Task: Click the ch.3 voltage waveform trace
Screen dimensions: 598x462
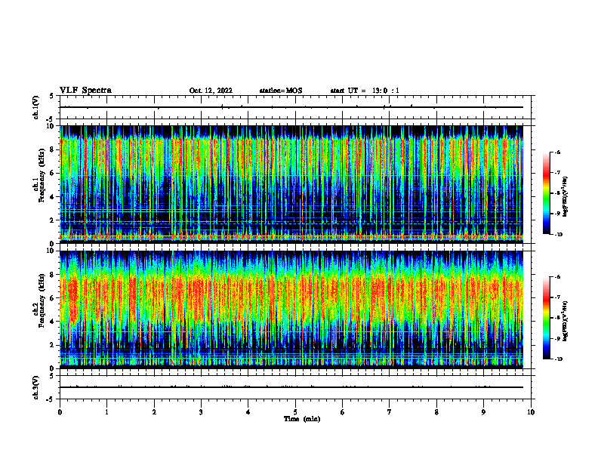Action: (291, 387)
